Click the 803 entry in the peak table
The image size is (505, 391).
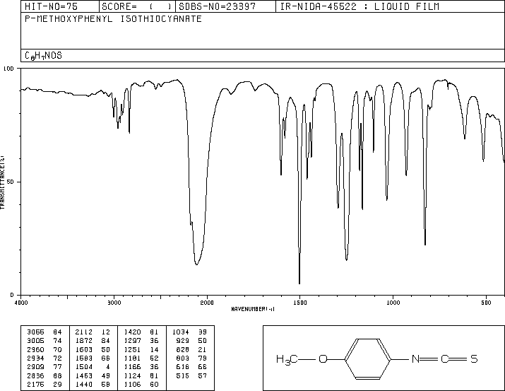[183, 358]
